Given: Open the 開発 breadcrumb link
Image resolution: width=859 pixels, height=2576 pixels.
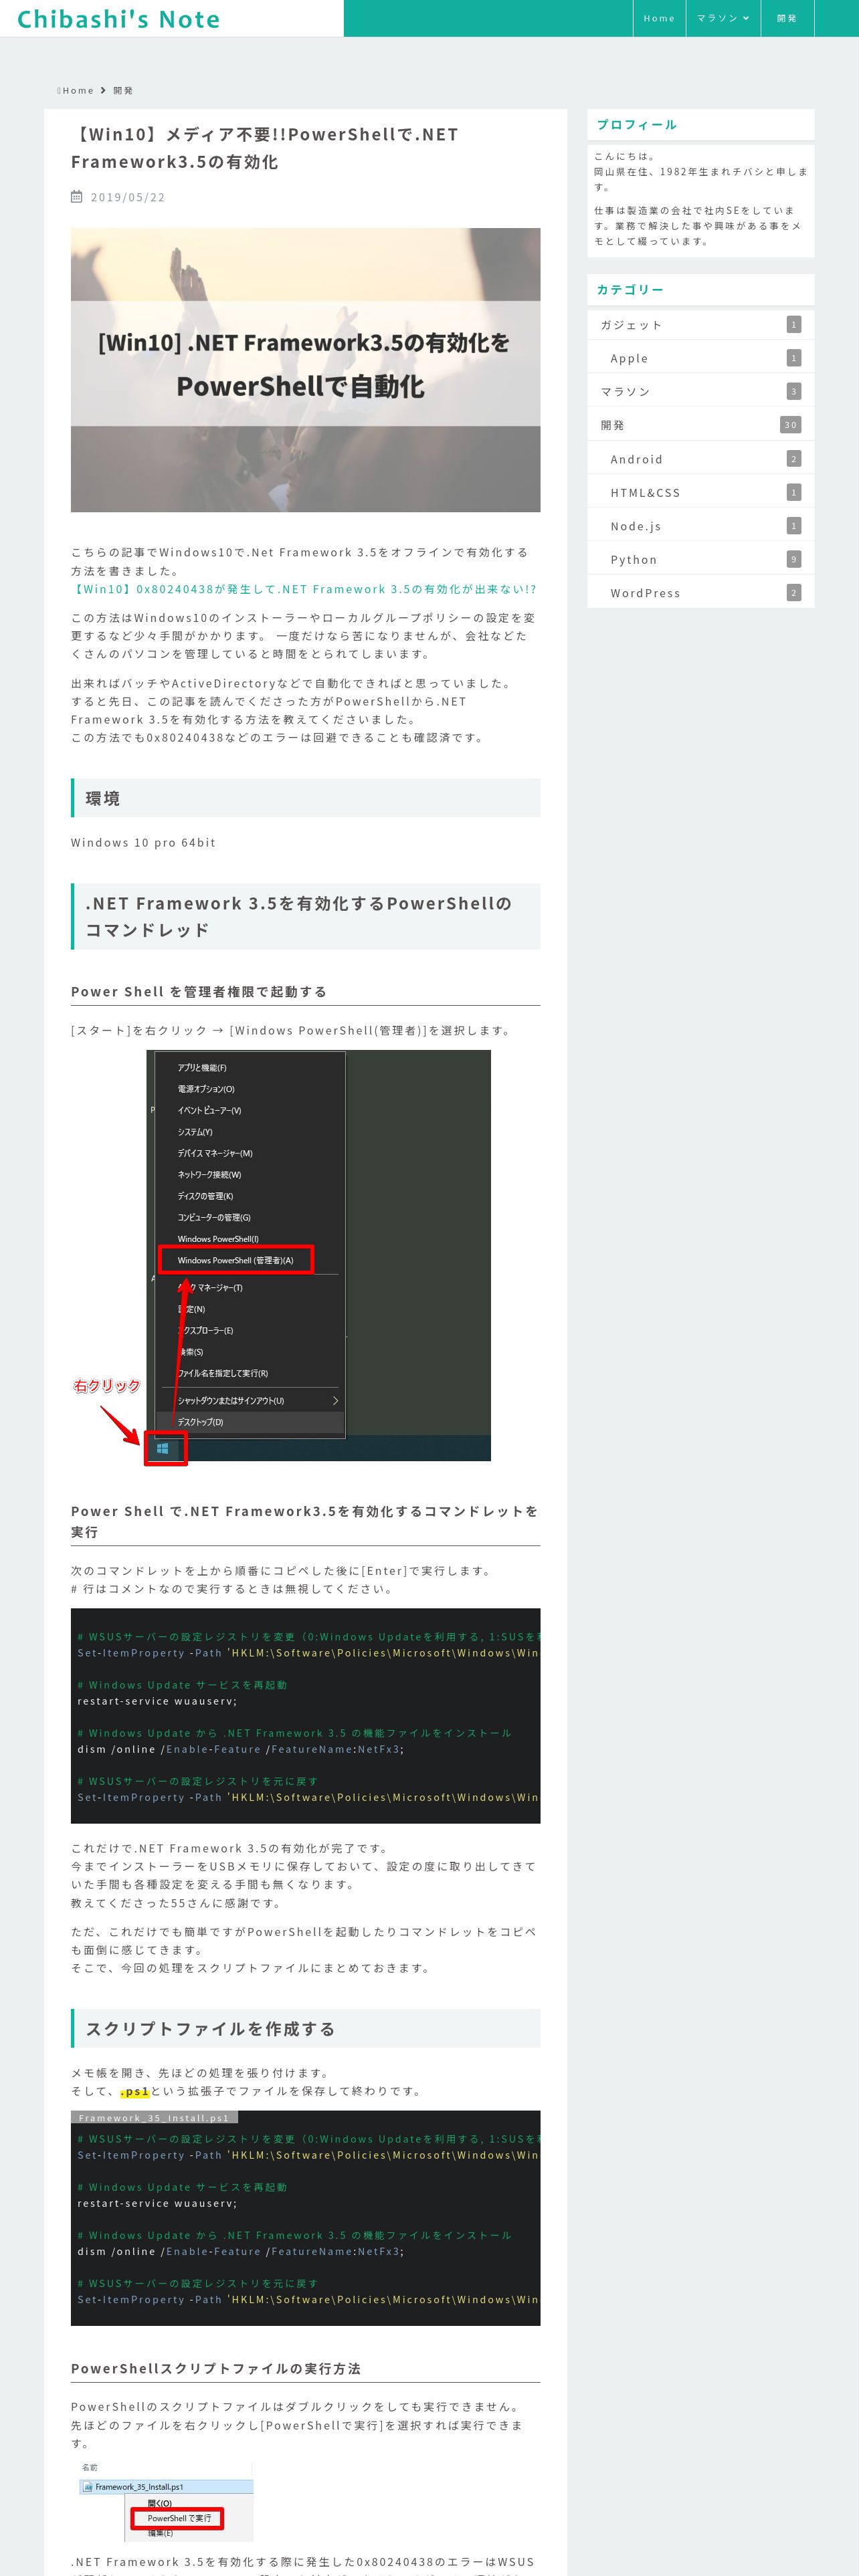Looking at the screenshot, I should (x=123, y=91).
